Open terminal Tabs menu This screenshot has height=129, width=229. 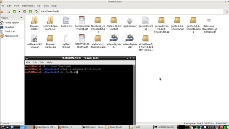tap(42, 62)
